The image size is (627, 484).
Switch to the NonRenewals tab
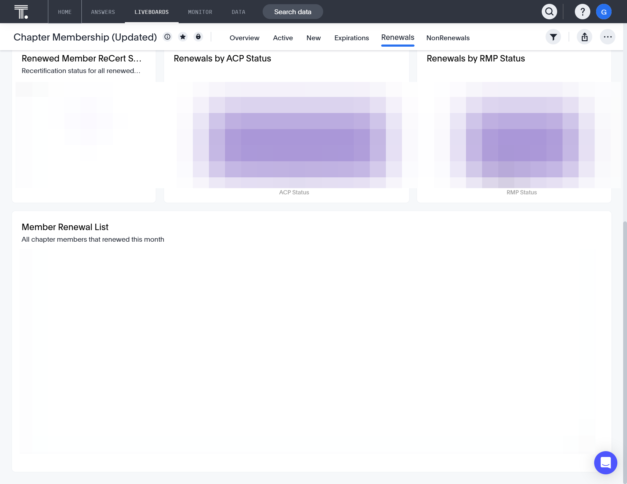(448, 38)
